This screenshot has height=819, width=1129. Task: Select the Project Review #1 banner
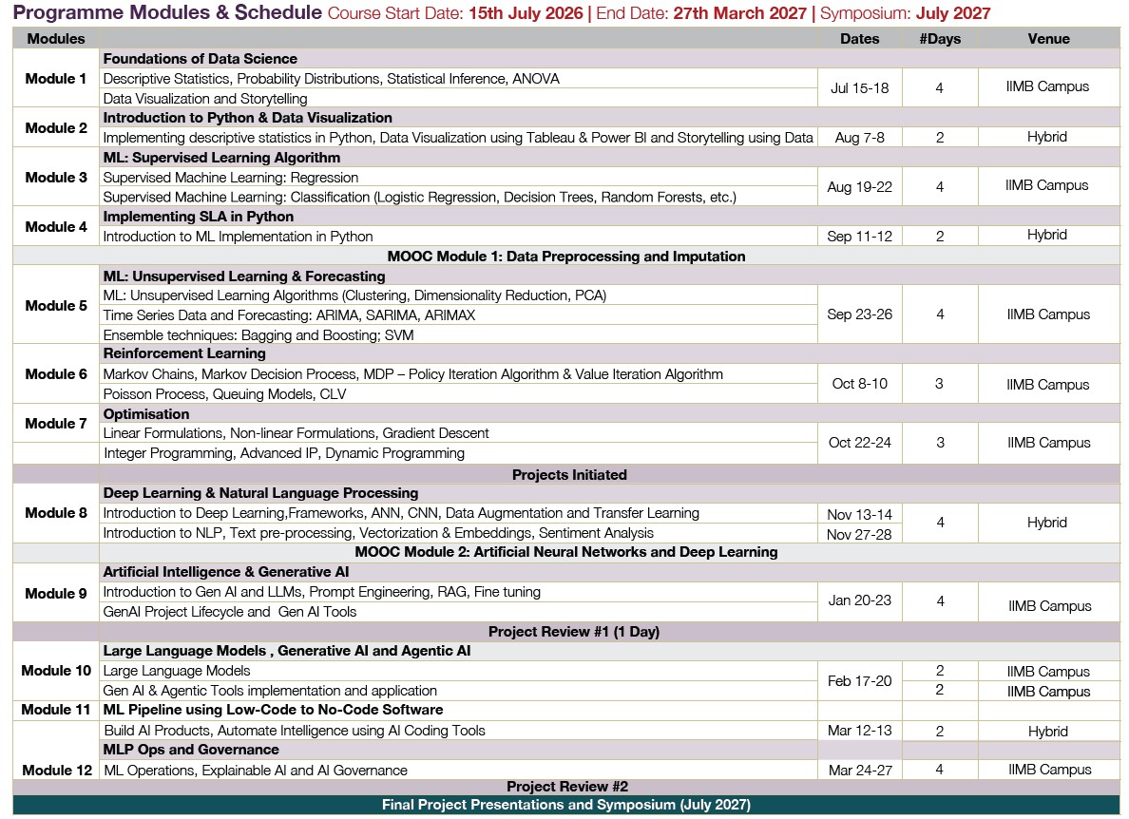tap(573, 632)
